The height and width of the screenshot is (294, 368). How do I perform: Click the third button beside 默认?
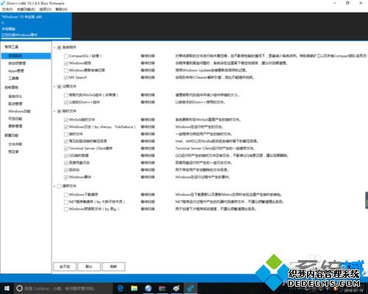point(113,267)
